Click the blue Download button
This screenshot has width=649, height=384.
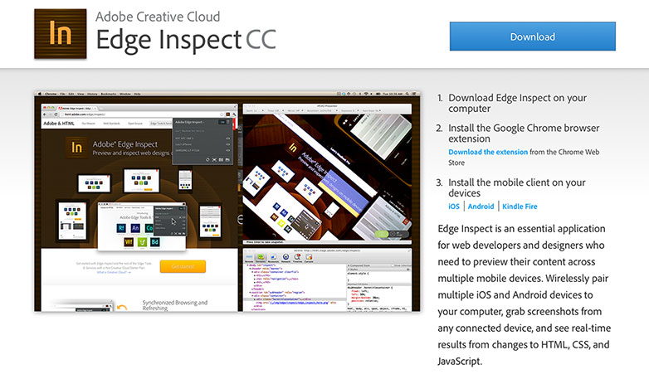(x=532, y=36)
